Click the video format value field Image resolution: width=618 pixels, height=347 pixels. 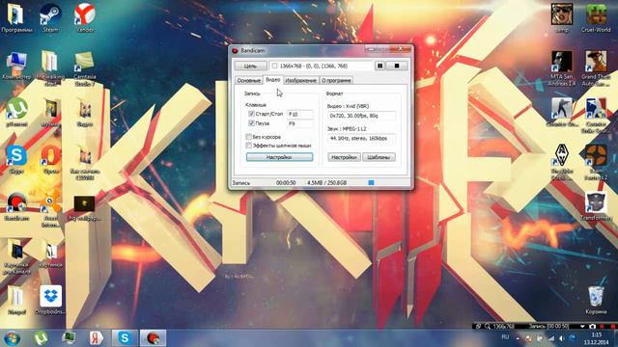tap(361, 116)
